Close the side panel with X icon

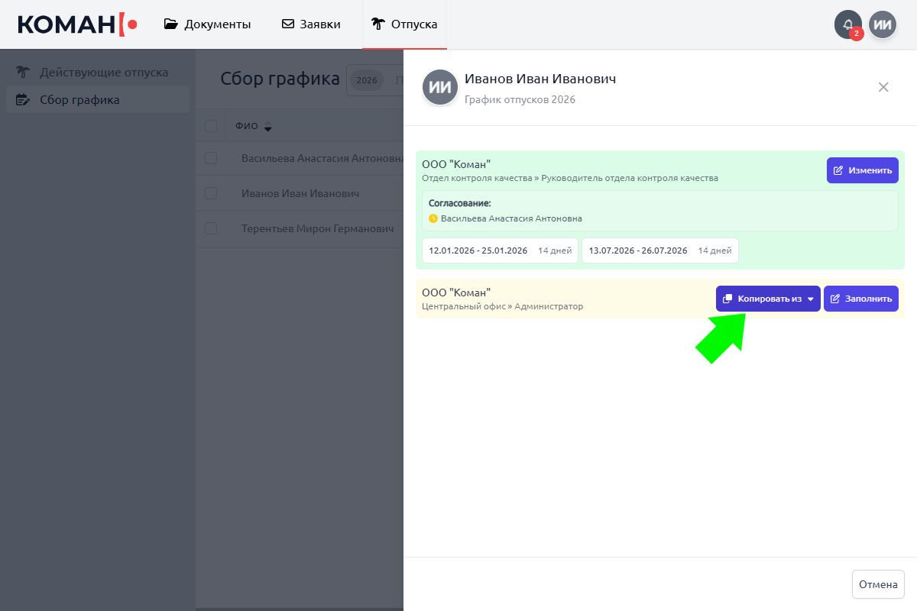[x=883, y=87]
